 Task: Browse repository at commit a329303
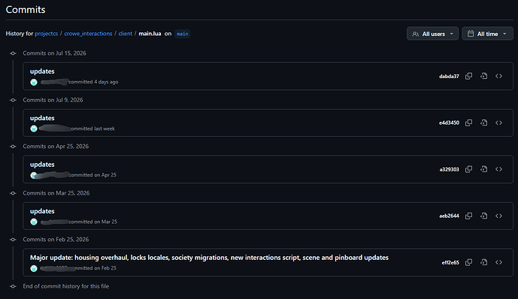499,169
